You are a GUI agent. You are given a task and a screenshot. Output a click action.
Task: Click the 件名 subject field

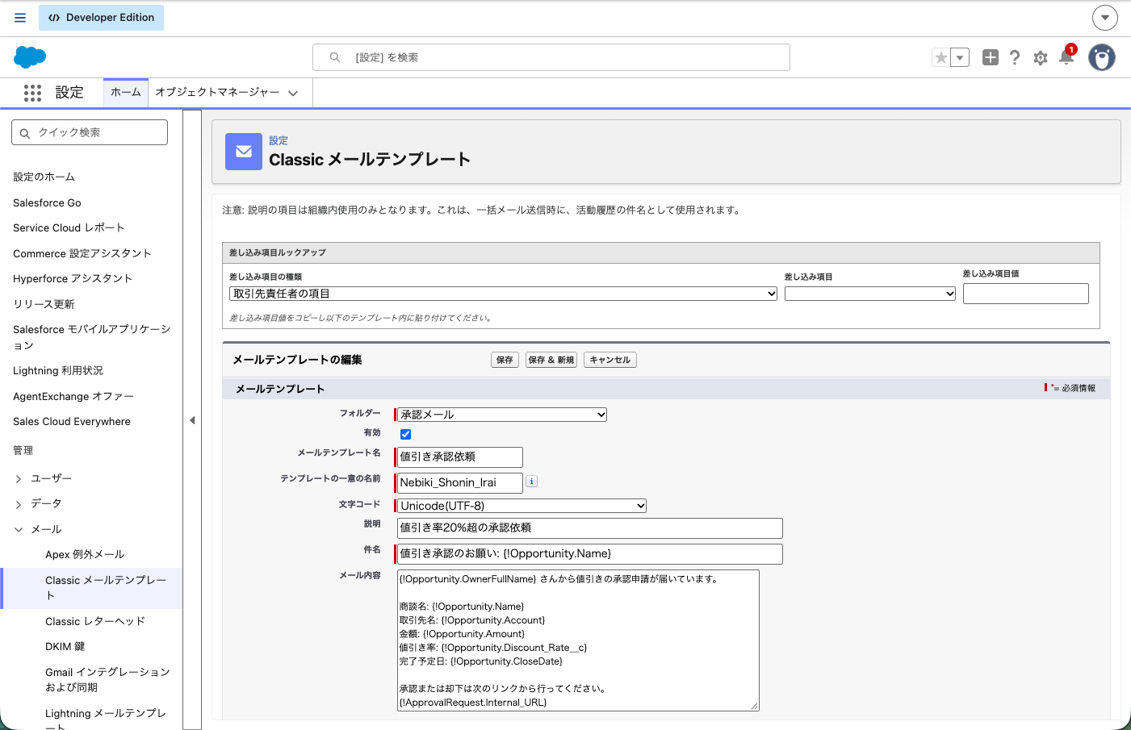(590, 554)
